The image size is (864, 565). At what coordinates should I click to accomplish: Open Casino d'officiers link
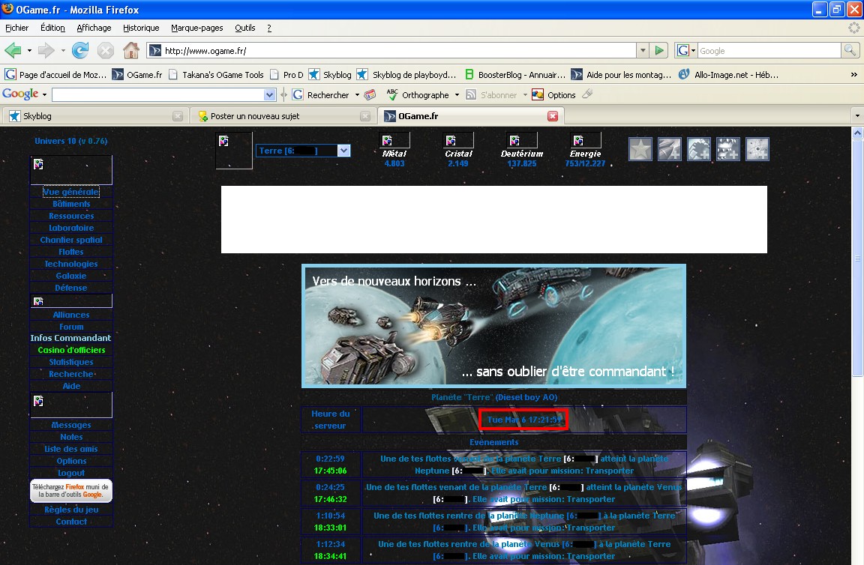(71, 350)
